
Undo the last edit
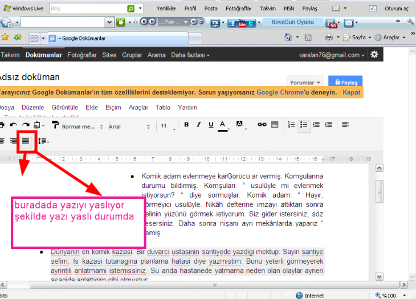[13, 125]
